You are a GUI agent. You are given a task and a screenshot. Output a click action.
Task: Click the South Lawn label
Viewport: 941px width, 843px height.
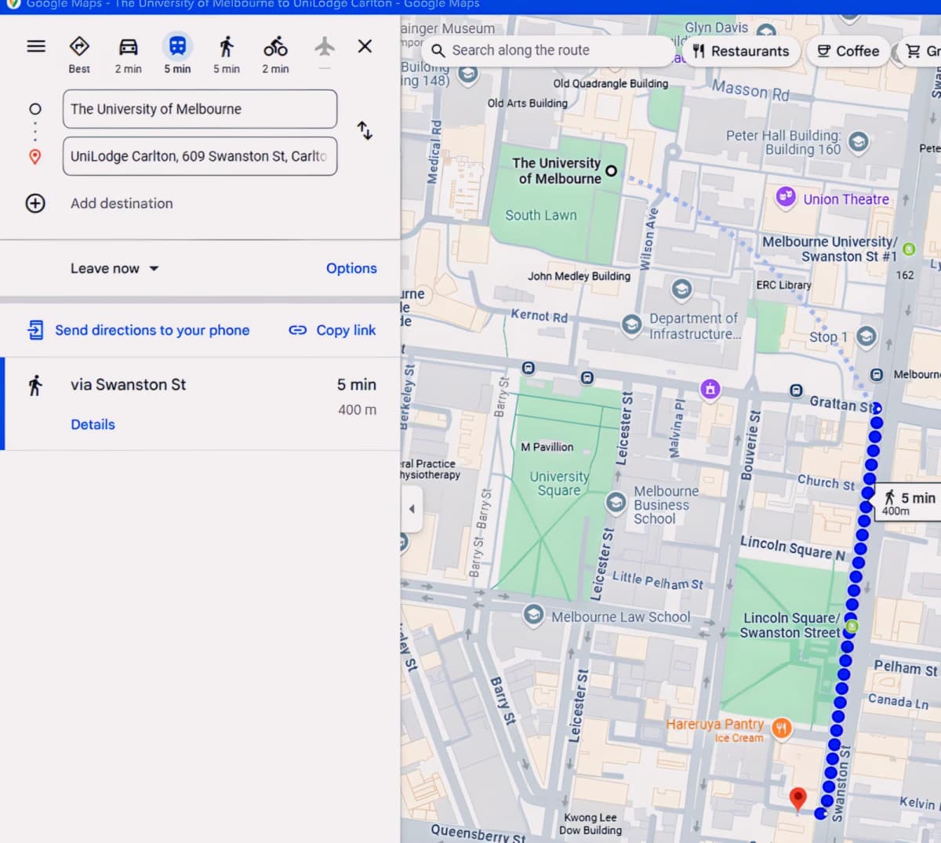click(541, 215)
